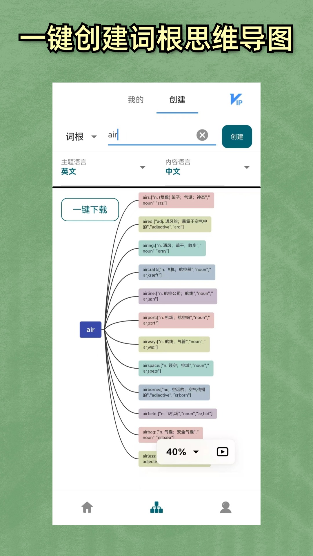This screenshot has width=313, height=556.
Task: Switch to the 创建 tab
Action: 177,100
